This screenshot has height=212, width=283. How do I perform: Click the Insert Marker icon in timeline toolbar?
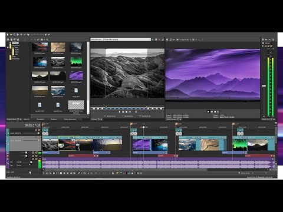(x=117, y=173)
